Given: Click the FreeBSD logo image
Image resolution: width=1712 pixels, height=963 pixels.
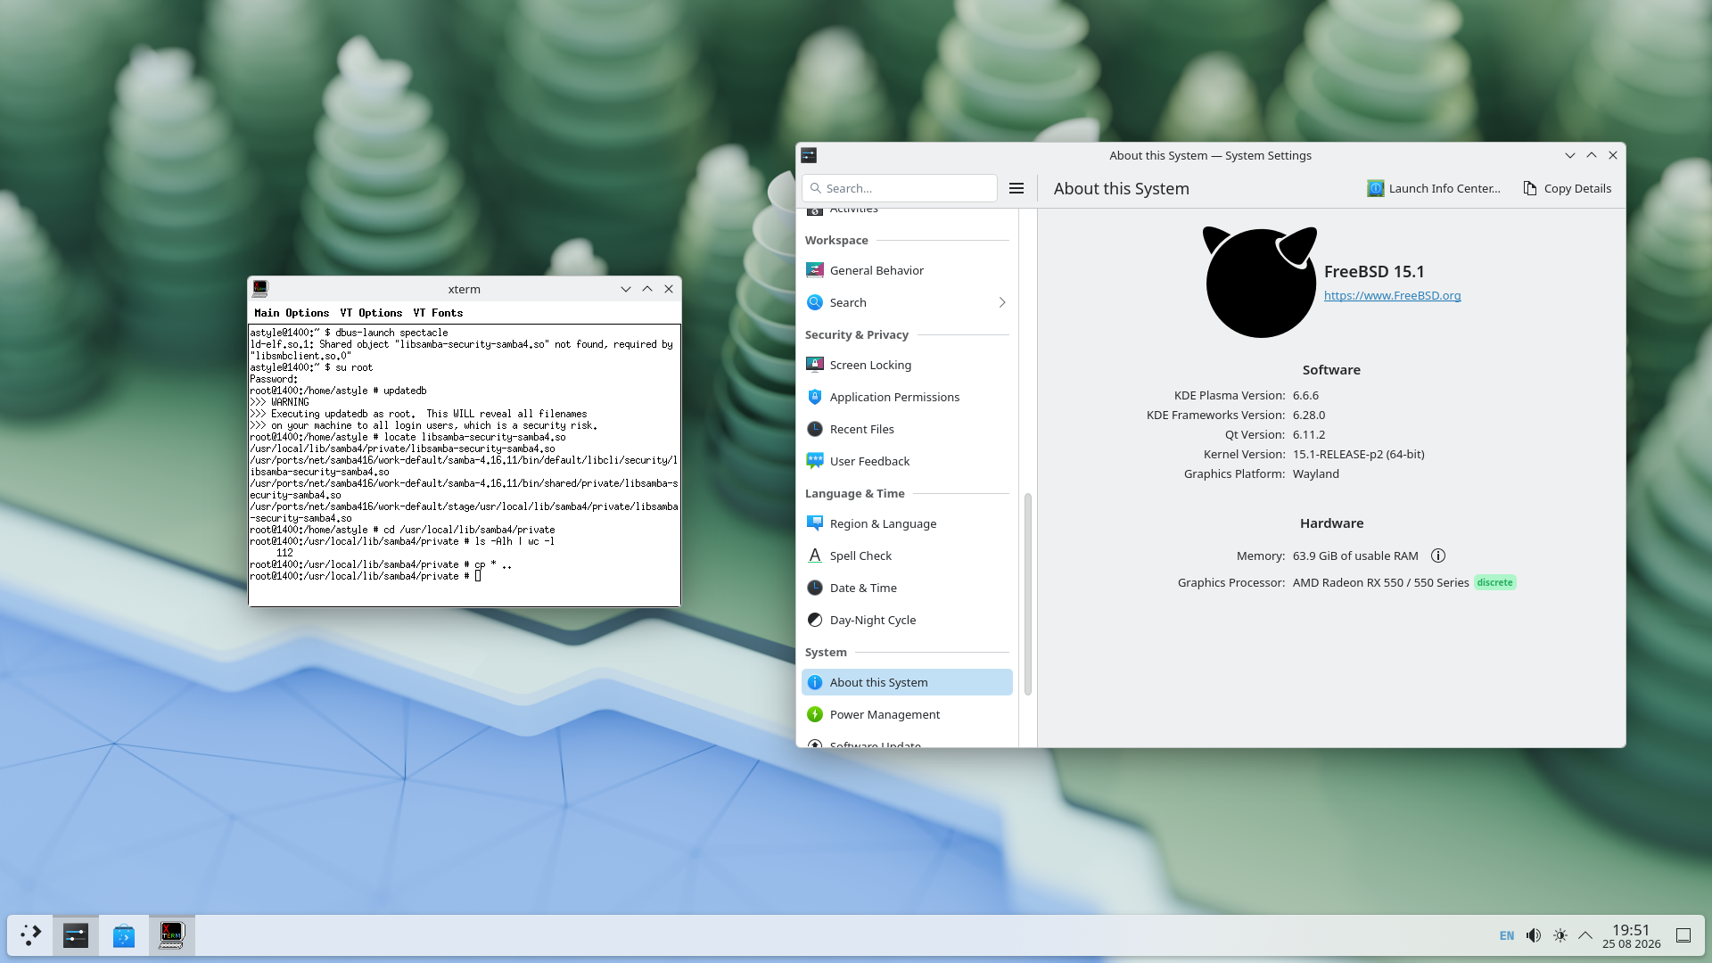Looking at the screenshot, I should [x=1260, y=282].
